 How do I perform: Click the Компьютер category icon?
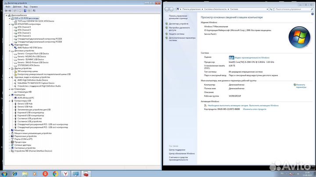tap(12, 95)
